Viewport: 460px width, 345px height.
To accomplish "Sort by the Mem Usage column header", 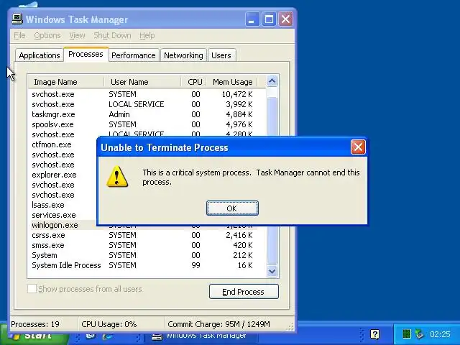I will (231, 82).
